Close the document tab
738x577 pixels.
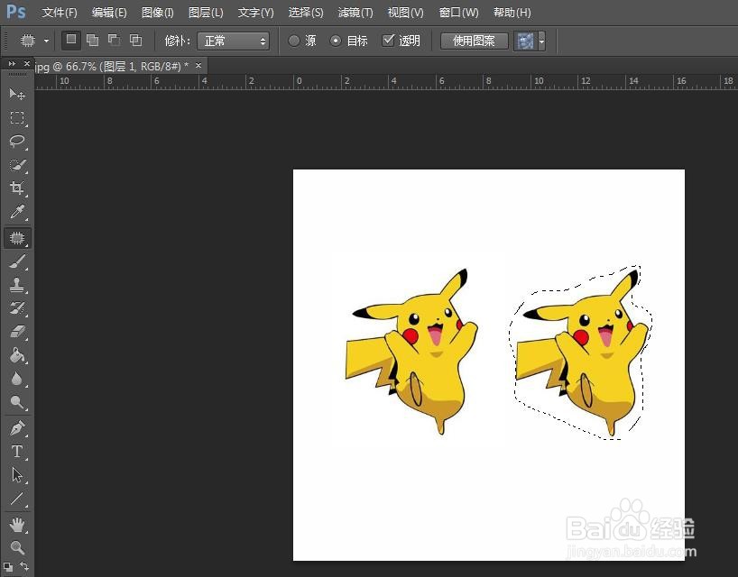point(198,66)
